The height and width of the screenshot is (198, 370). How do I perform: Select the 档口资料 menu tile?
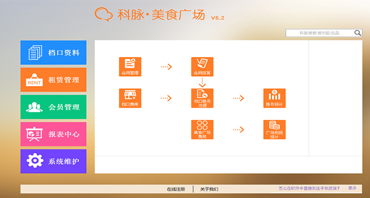click(53, 53)
